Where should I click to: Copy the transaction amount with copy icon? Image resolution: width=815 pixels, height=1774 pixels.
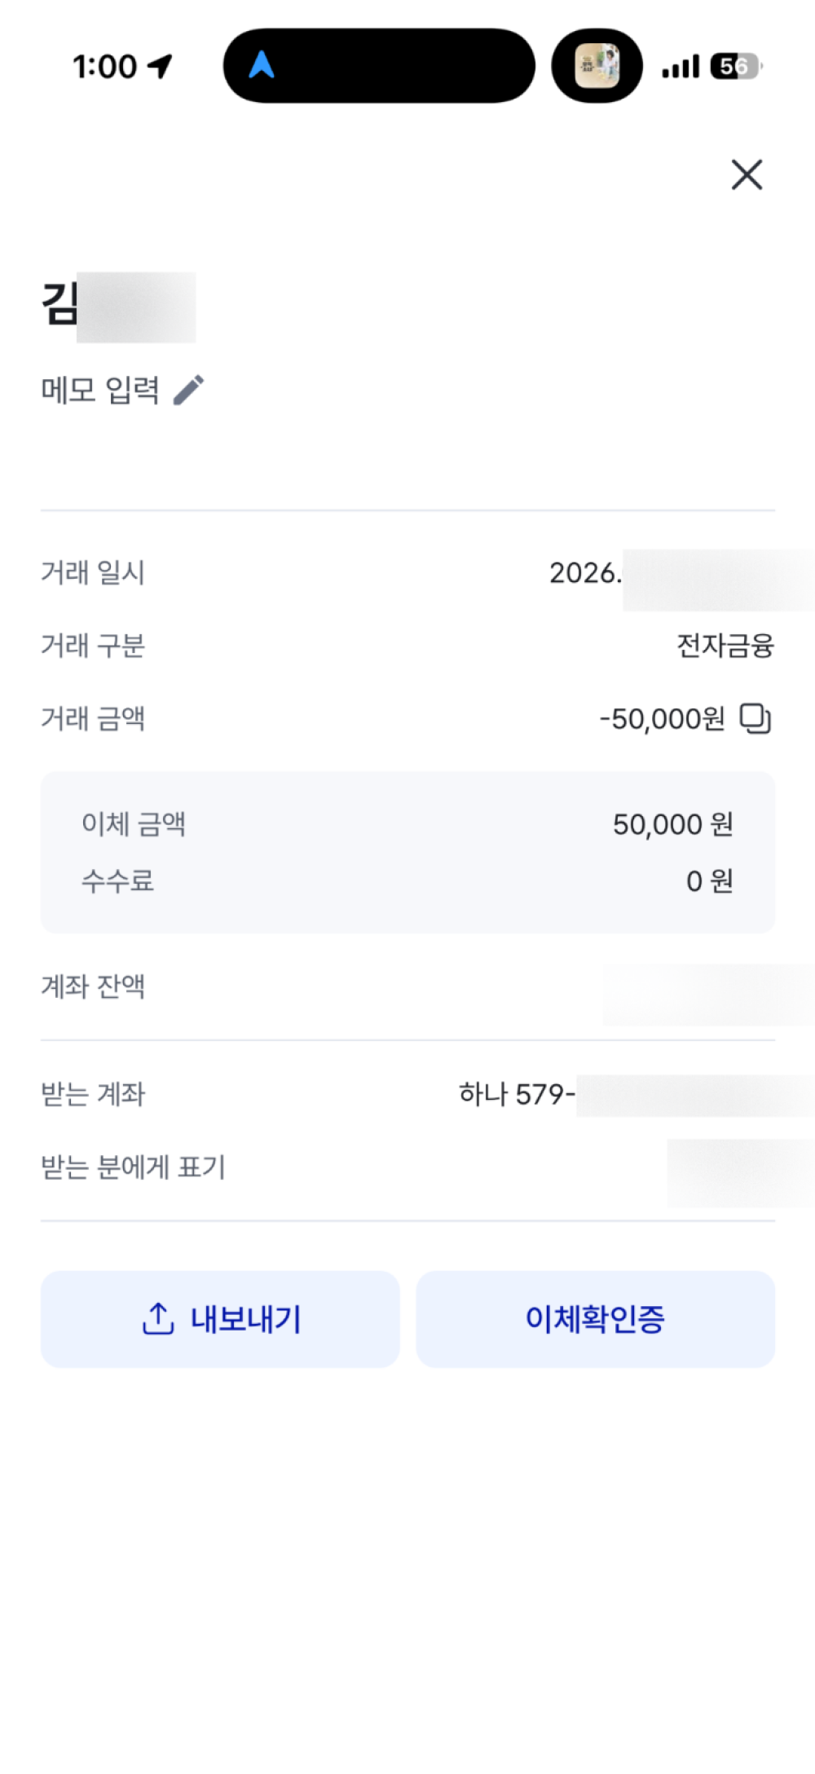[x=755, y=718]
